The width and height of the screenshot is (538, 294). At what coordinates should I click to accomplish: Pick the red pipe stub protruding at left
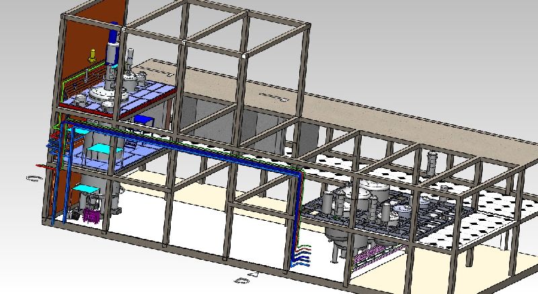click(44, 166)
